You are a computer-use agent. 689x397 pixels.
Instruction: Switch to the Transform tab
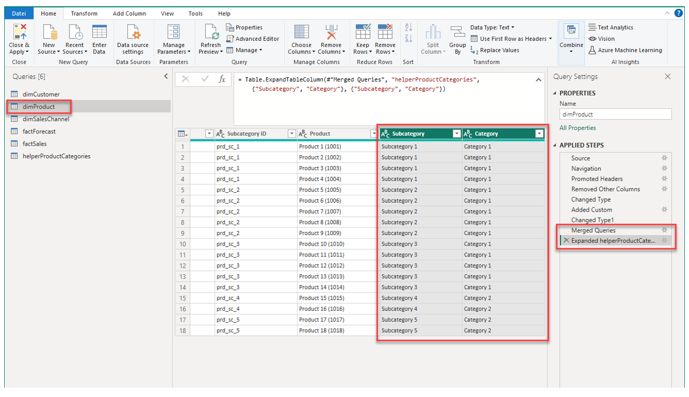(x=84, y=14)
